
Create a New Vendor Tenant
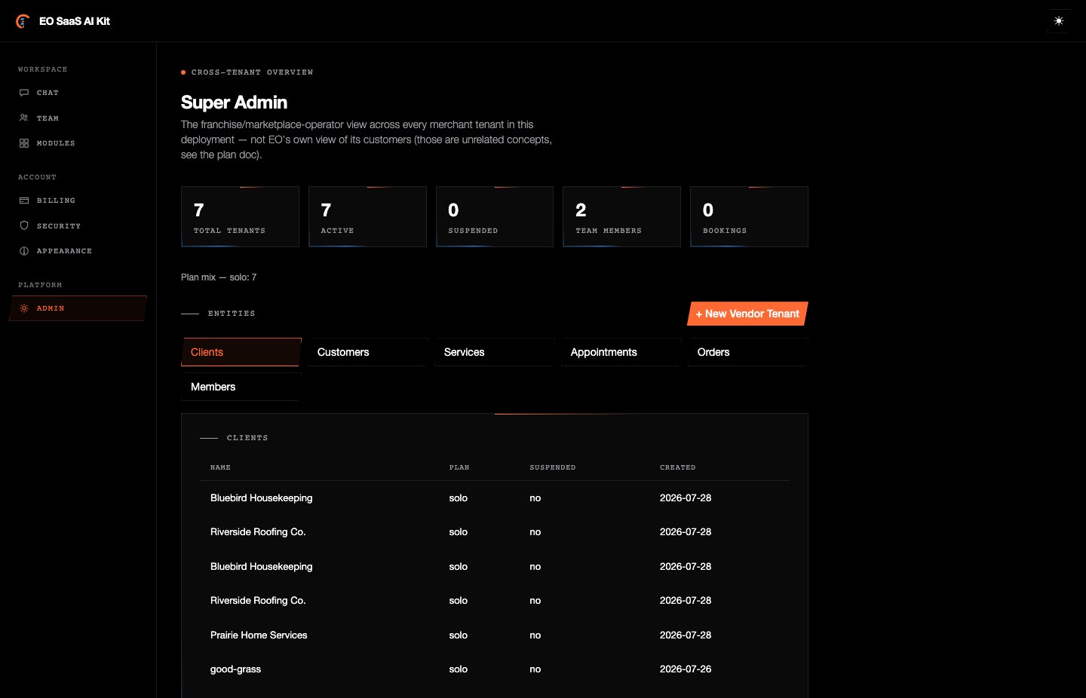747,314
